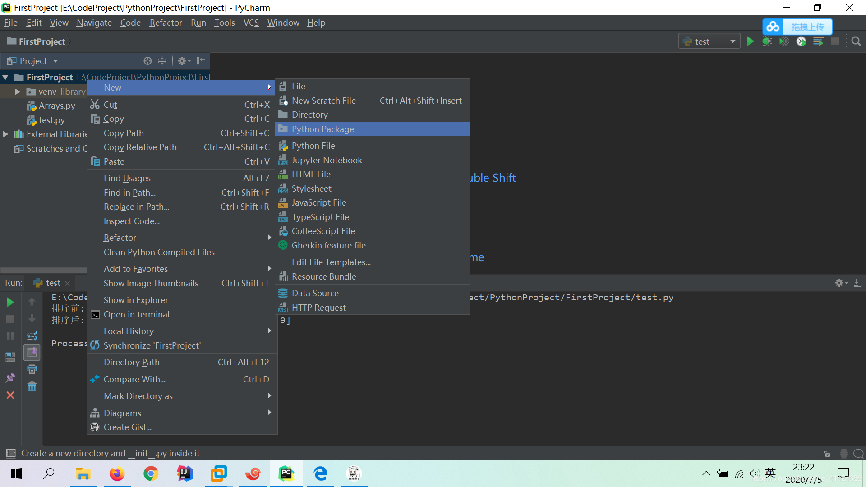This screenshot has width=866, height=487.
Task: Expand the FirstProject root folder
Action: [x=5, y=77]
